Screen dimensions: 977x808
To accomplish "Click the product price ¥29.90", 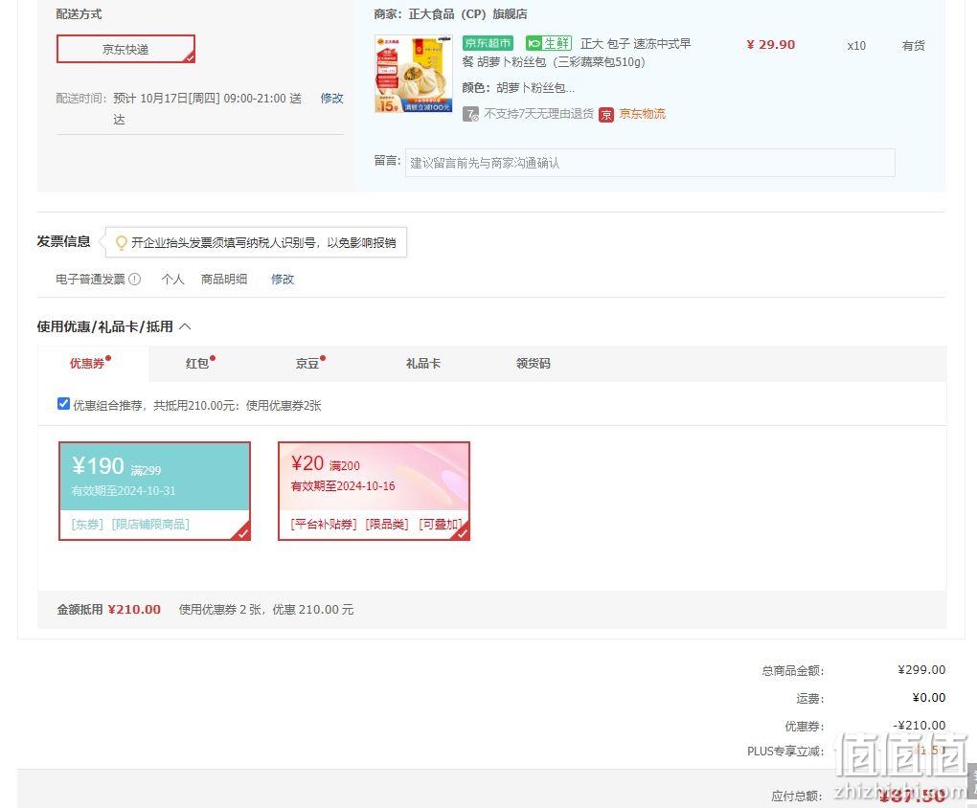I will (771, 45).
